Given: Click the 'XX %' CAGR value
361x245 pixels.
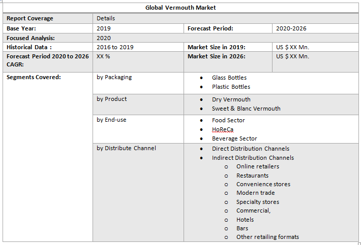Looking at the screenshot, I should point(103,56).
